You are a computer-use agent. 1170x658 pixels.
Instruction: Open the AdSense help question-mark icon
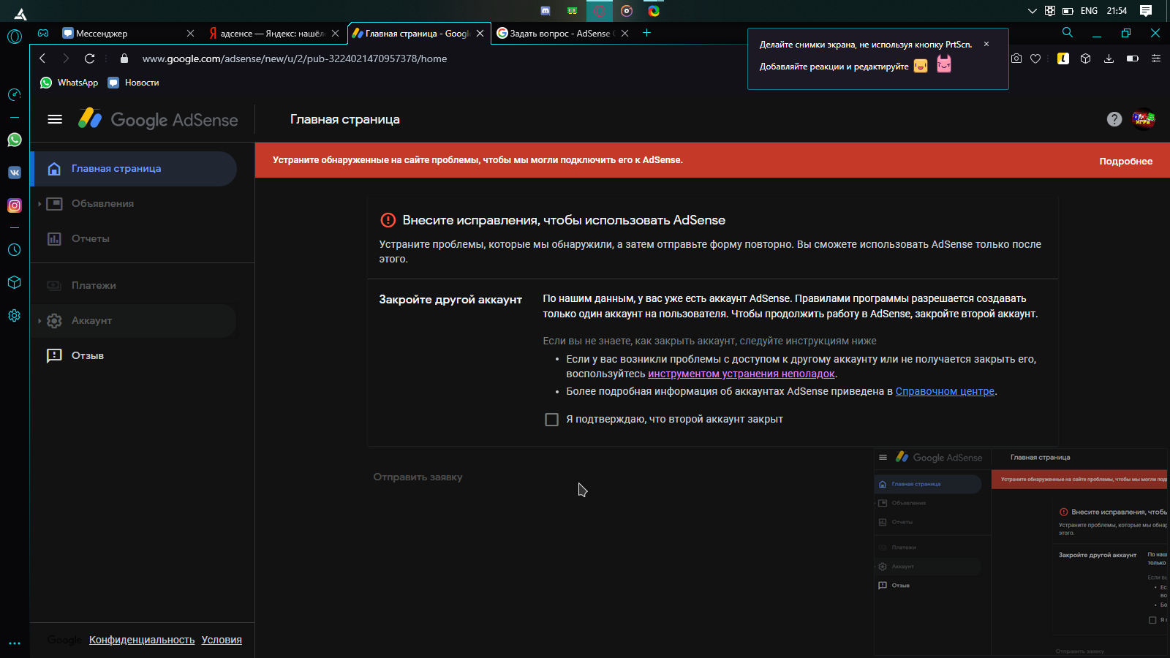1114,119
